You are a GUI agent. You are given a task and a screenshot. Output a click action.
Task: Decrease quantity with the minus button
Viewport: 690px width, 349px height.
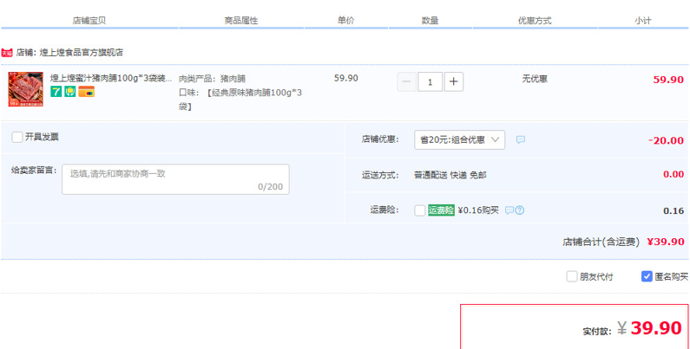(406, 81)
